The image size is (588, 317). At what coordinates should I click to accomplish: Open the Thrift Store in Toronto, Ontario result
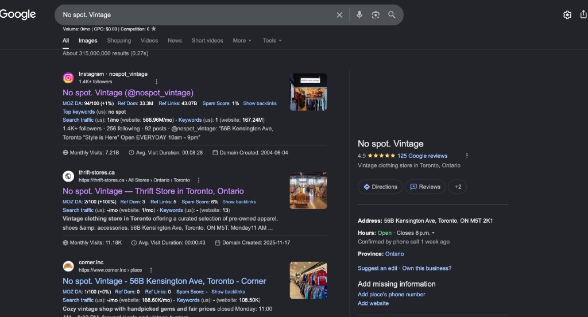coord(153,191)
